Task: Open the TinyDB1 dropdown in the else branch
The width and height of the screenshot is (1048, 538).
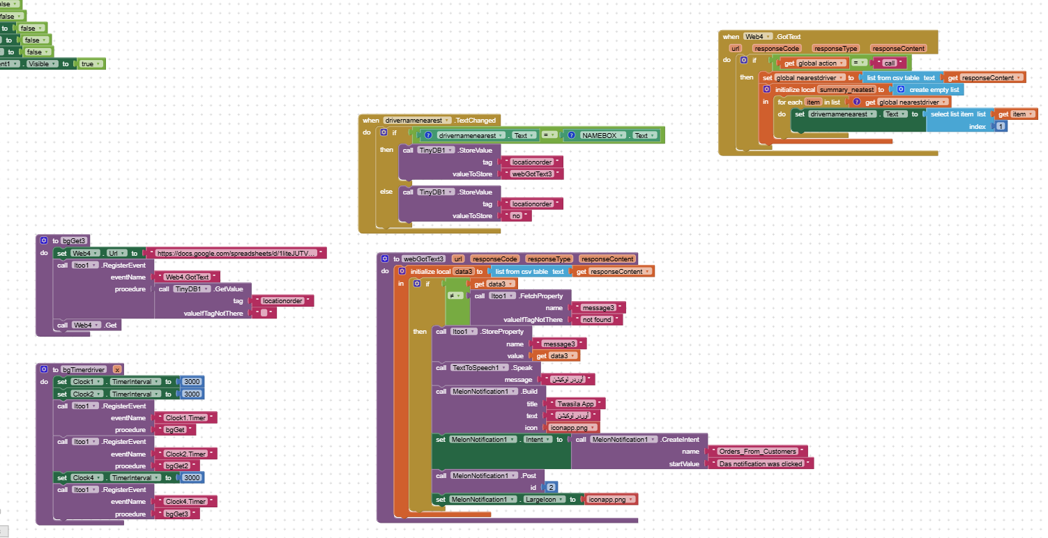Action: 437,192
